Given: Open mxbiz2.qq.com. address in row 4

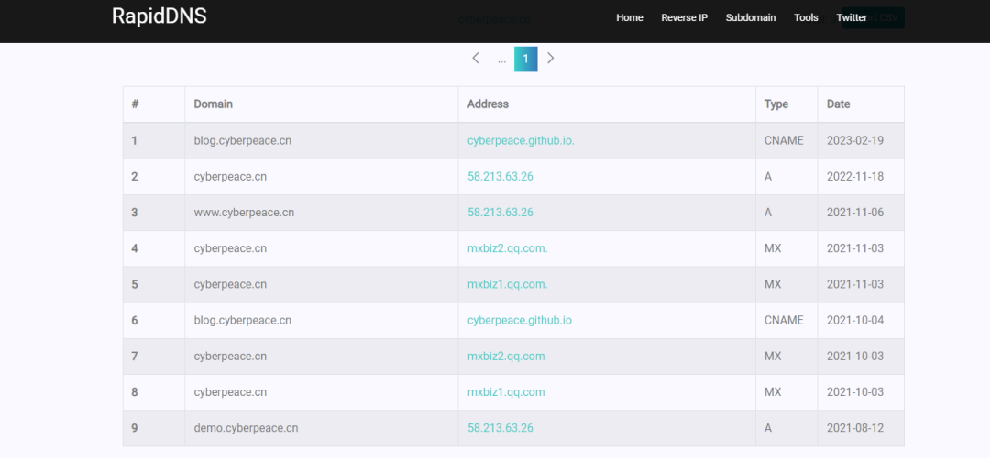Looking at the screenshot, I should coord(507,248).
